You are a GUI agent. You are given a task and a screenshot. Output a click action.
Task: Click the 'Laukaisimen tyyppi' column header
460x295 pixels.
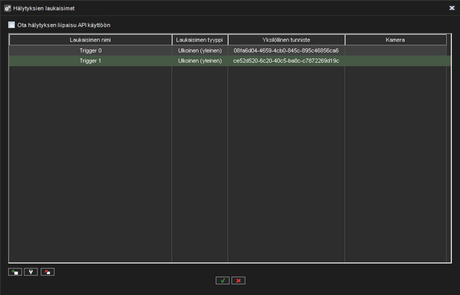click(x=199, y=39)
